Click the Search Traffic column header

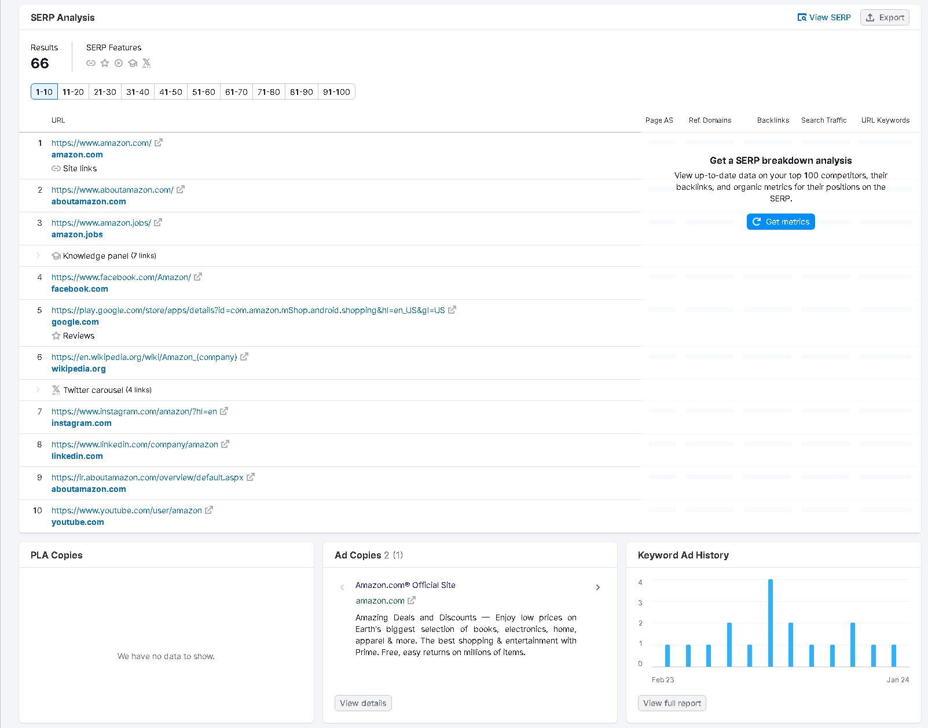click(824, 120)
